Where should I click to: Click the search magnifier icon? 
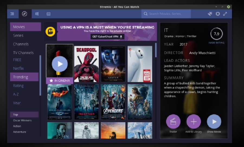click(146, 14)
